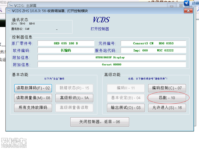Viewport: 199px width, 149px height.
Task: Click the greyed 基本设定(B) - 04 button
Action: click(x=126, y=98)
